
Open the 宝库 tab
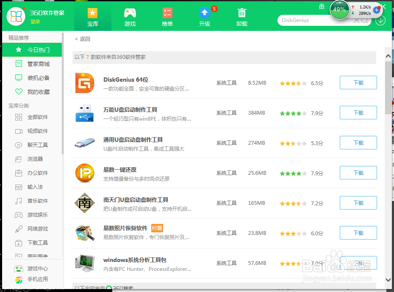pos(92,17)
